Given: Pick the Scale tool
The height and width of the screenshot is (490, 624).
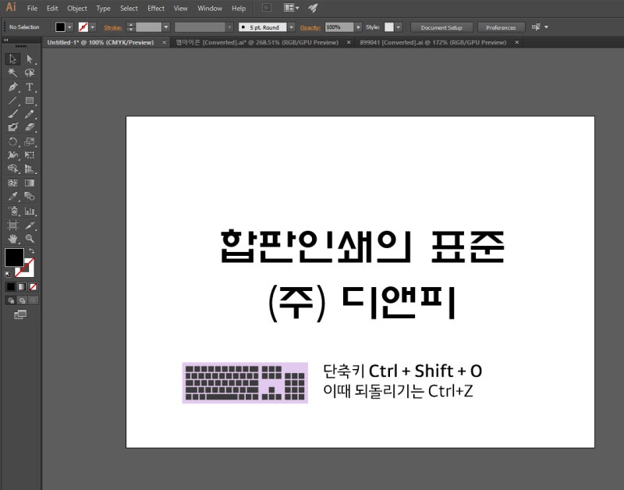Looking at the screenshot, I should (x=30, y=142).
